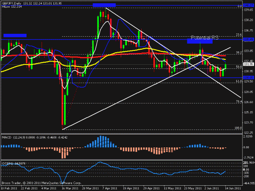255x191 pixels.
Task: Select the blue rectangle under Potential RS
Action: [200, 41]
